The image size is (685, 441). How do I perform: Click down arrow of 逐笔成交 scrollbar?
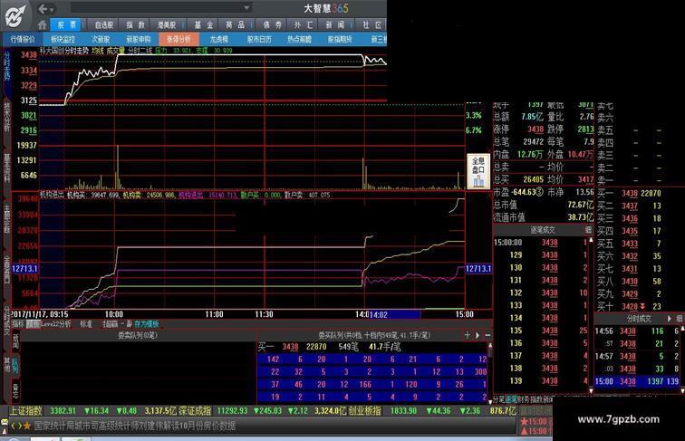tap(591, 391)
